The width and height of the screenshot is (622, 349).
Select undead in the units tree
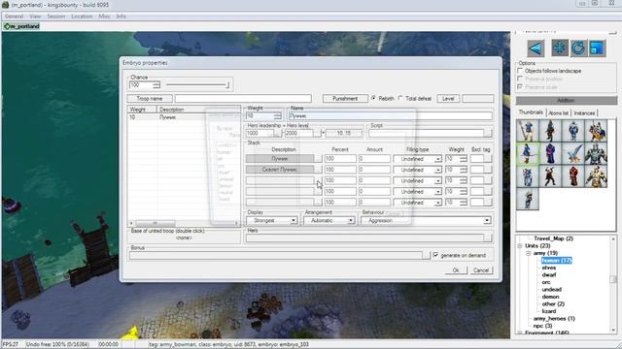click(x=551, y=289)
